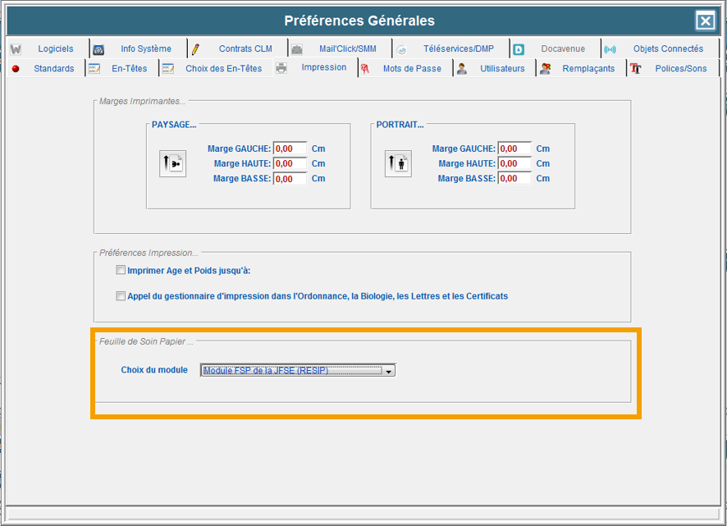Click the printer icon beside Impression tab
Viewport: 727px width, 526px height.
click(281, 69)
